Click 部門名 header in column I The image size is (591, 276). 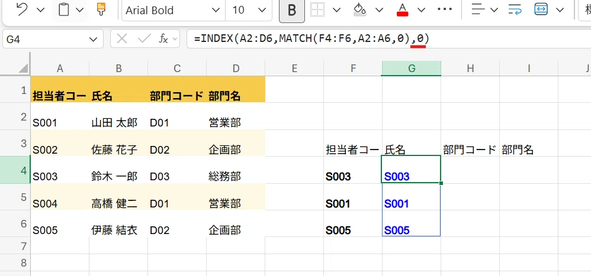point(529,143)
